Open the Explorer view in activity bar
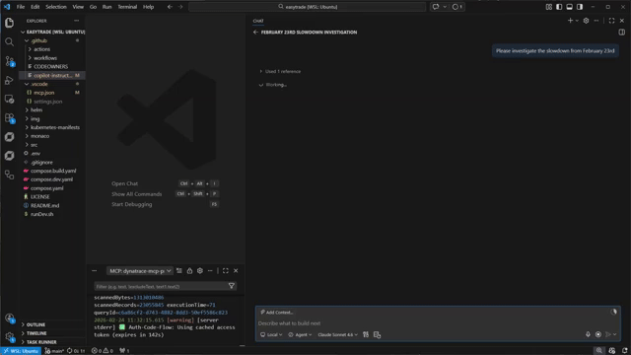Viewport: 631px width, 355px height. tap(9, 23)
